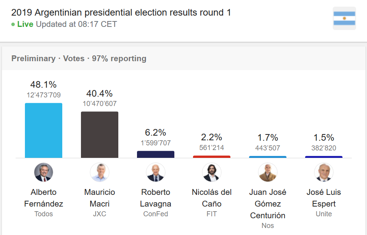This screenshot has width=367, height=235.
Task: Click Juan José Gómez Centurión's portrait
Action: tap(267, 172)
